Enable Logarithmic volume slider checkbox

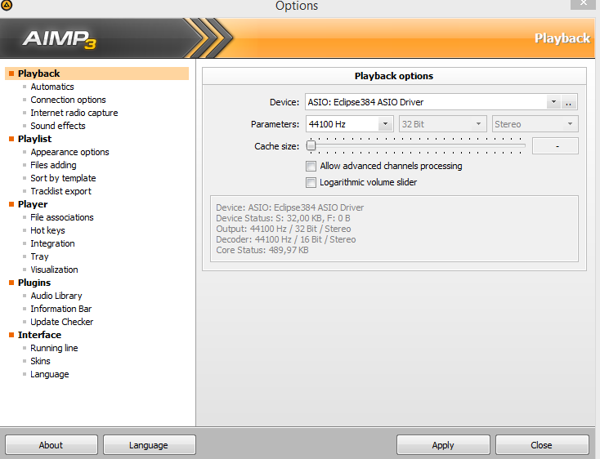(x=311, y=182)
